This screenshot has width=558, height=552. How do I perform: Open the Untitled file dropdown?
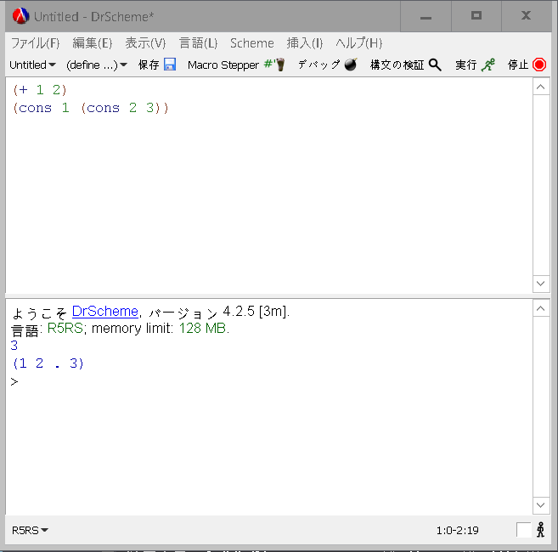point(32,65)
